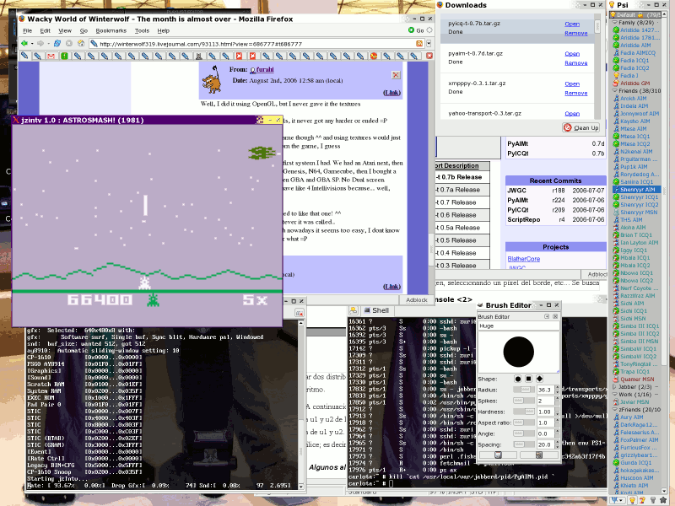Click the red mail bookmark icon in Firefox
675x506 pixels.
51,55
